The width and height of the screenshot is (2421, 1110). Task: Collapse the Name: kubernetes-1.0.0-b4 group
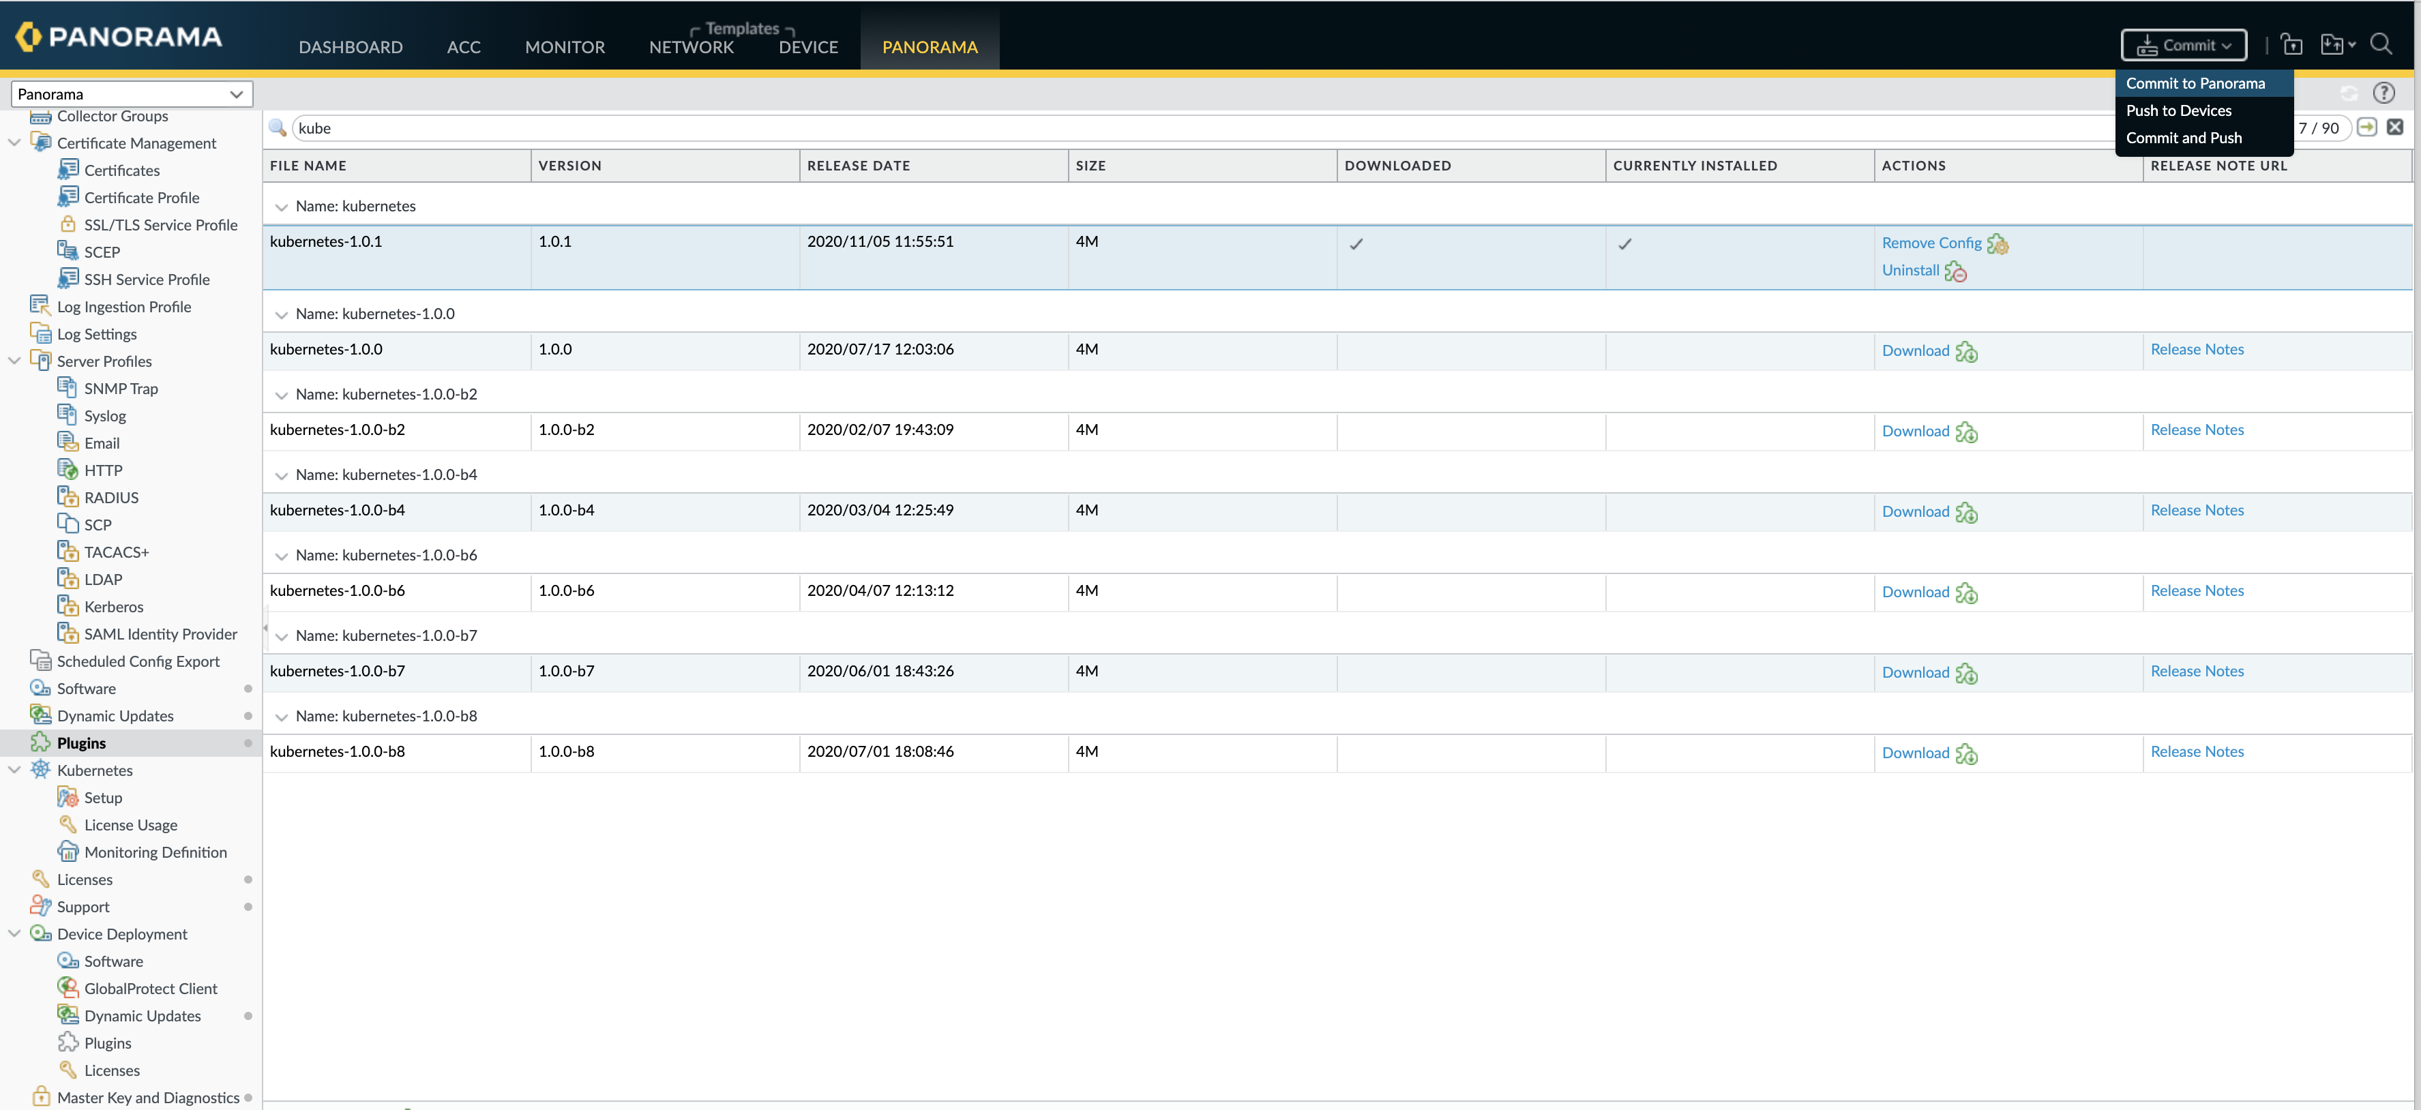click(281, 476)
